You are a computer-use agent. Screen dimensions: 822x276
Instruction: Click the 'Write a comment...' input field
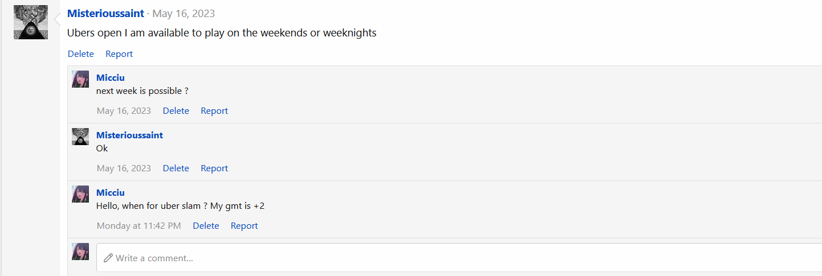click(456, 258)
